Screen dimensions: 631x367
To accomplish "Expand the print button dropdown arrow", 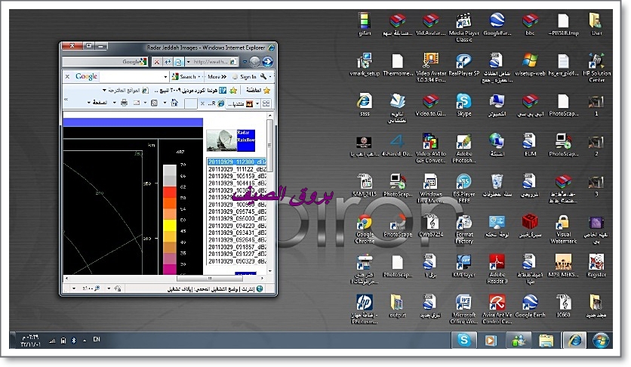I will 115,103.
